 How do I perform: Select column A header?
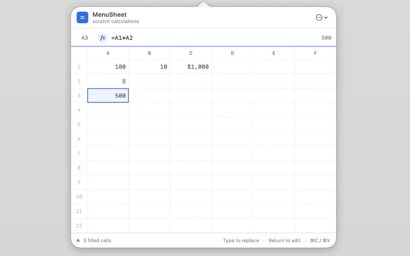(108, 53)
